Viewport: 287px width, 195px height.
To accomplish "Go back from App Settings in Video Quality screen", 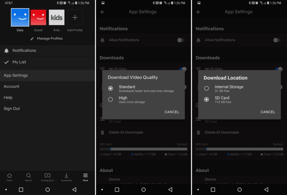I will 103,12.
